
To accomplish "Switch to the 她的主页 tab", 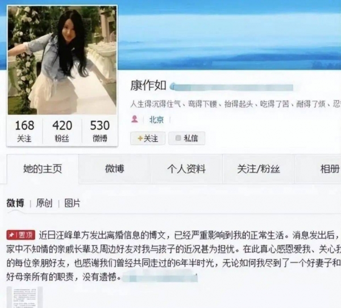I will 43,169.
